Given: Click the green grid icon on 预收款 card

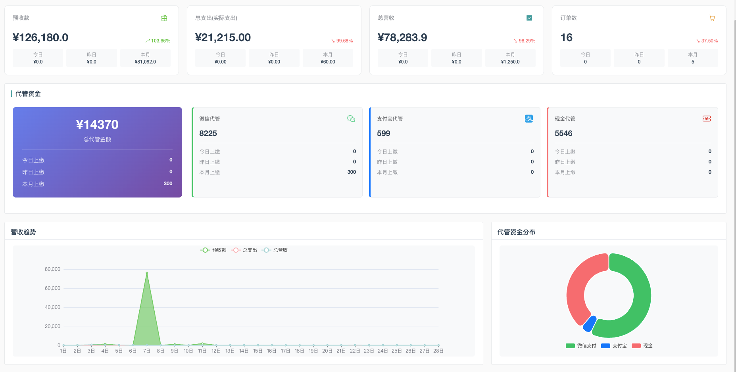Looking at the screenshot, I should point(164,17).
